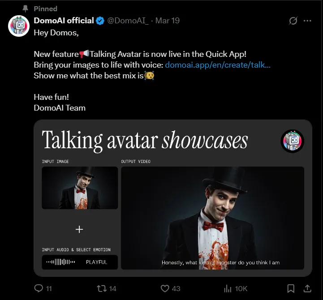
Task: Click the output video preview
Action: (x=212, y=218)
